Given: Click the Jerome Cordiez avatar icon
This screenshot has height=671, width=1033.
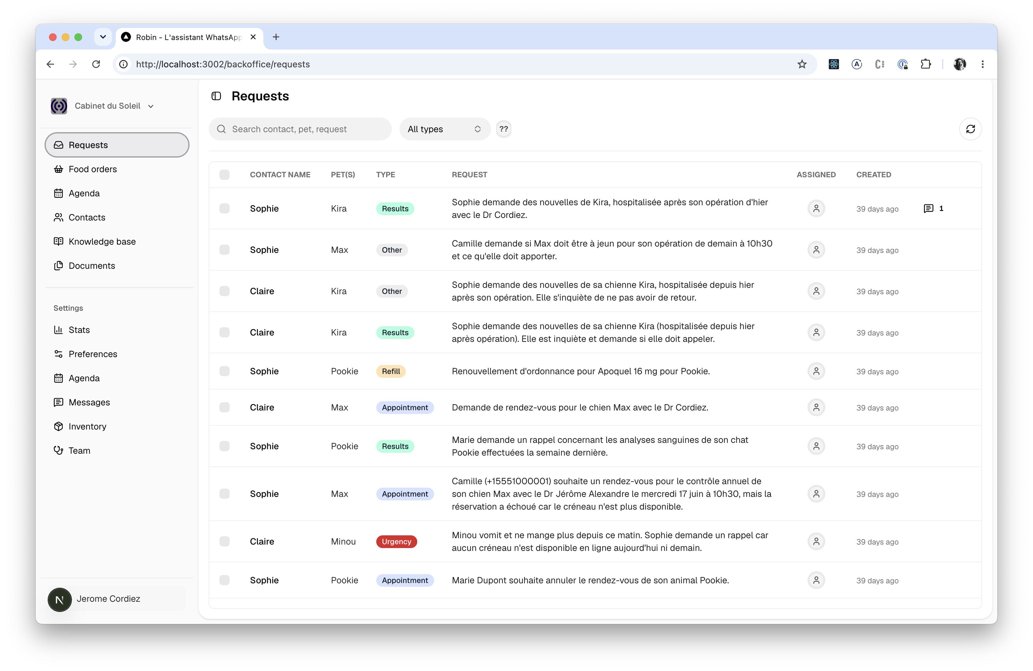Looking at the screenshot, I should click(59, 599).
